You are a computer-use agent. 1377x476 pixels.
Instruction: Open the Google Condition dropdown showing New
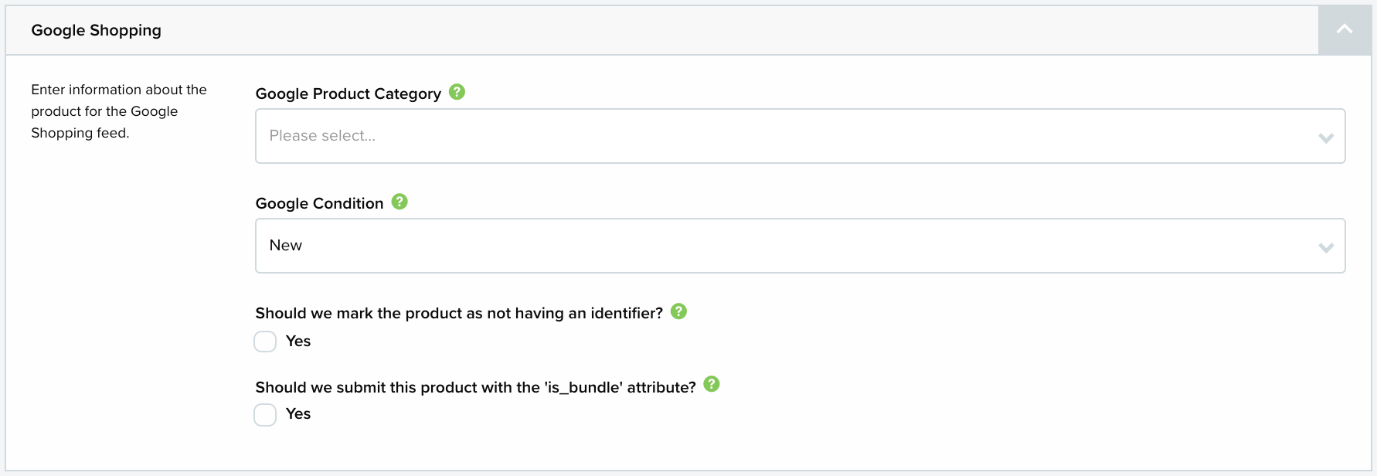801,246
